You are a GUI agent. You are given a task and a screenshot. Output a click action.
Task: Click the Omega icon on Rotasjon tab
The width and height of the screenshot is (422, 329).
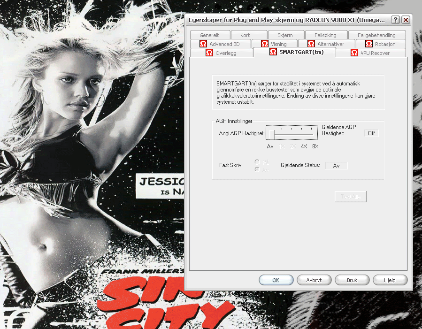[369, 44]
